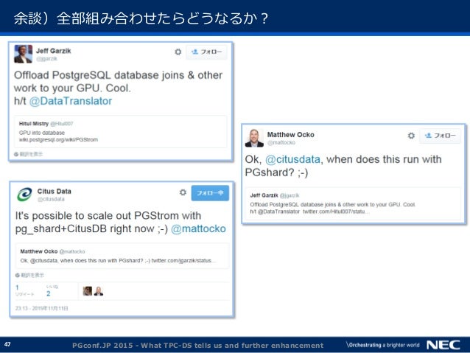Open gear menu on Citus Data tweet
Viewport: 470px width, 353px height.
(x=183, y=192)
